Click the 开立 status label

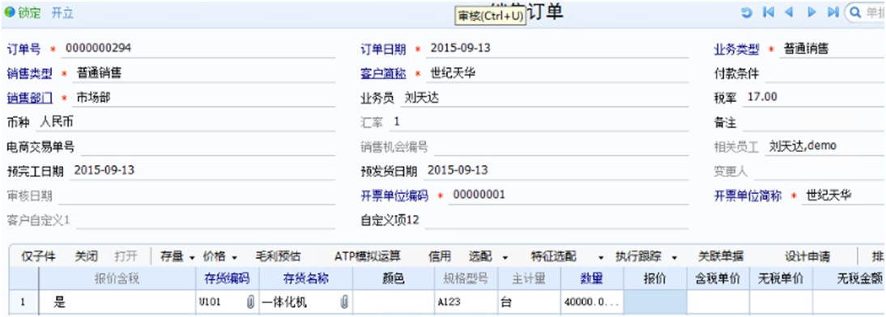(x=62, y=13)
